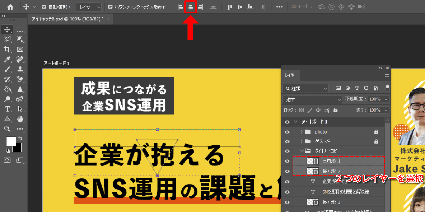
Task: Click the Home icon in the options bar
Action: pyautogui.click(x=10, y=7)
